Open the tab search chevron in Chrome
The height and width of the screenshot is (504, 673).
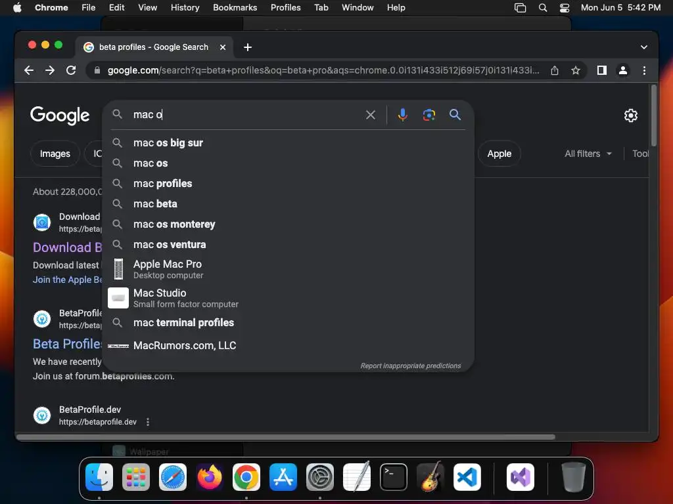[644, 47]
